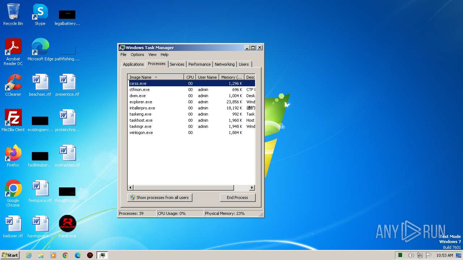Select the taskeng.exe process row

coord(191,114)
